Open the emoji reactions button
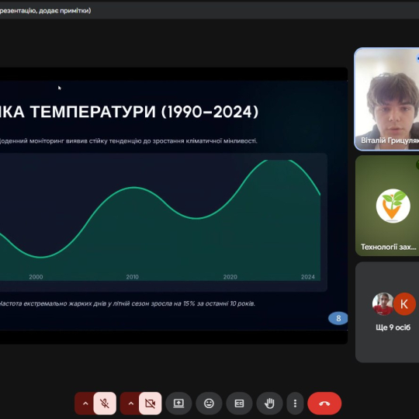419x419 pixels. coord(209,403)
